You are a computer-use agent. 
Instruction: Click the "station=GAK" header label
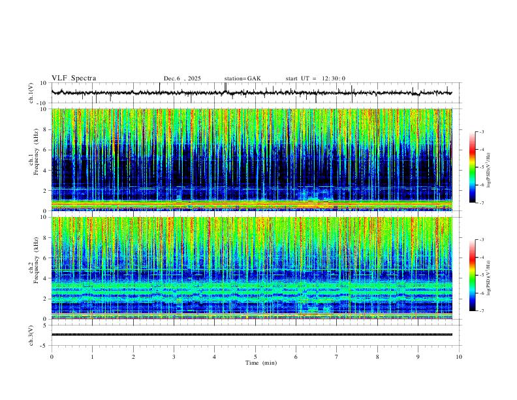[242, 78]
